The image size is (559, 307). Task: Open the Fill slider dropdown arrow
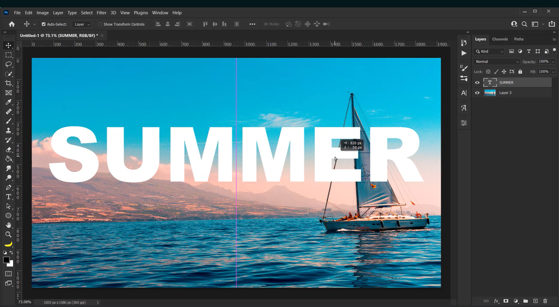[x=553, y=72]
